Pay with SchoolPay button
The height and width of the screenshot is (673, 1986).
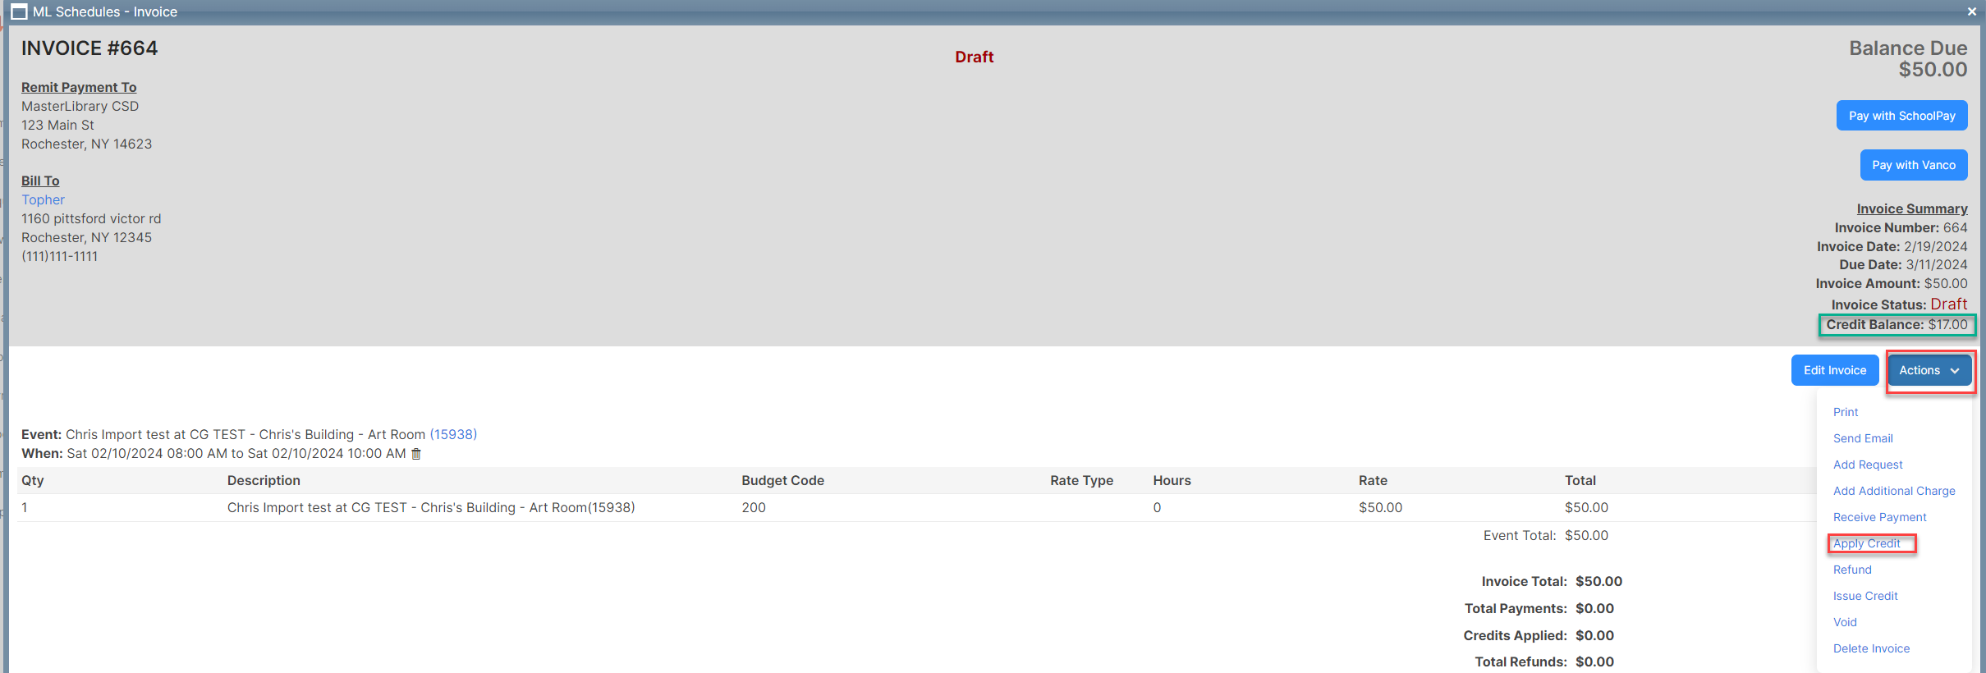pyautogui.click(x=1901, y=116)
